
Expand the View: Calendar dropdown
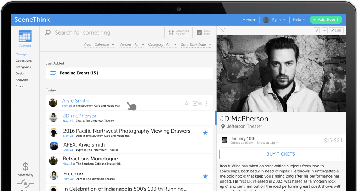pos(99,45)
